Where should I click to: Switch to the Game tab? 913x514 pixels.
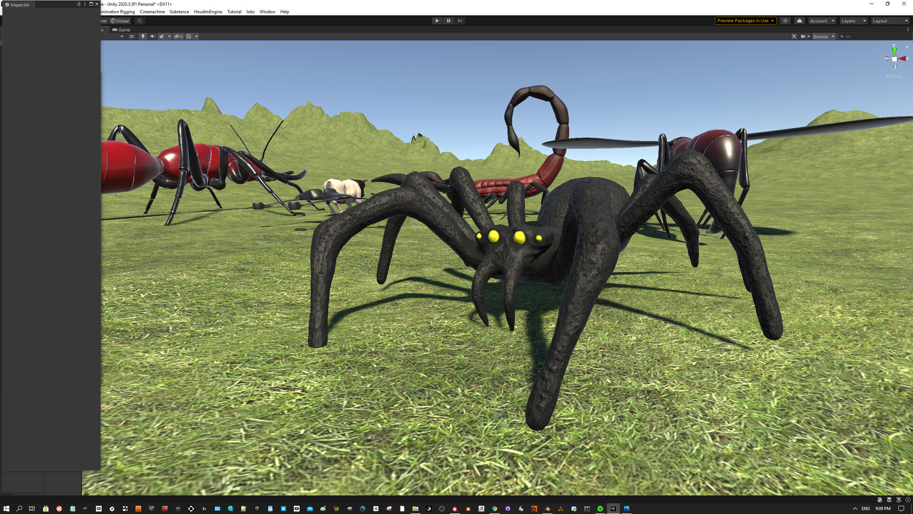(122, 30)
